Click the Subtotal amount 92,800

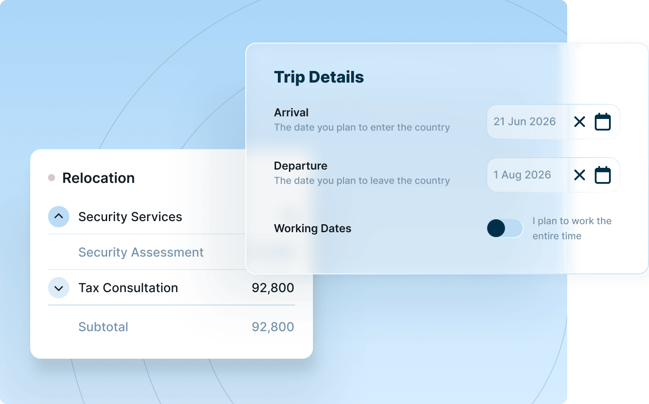click(272, 327)
